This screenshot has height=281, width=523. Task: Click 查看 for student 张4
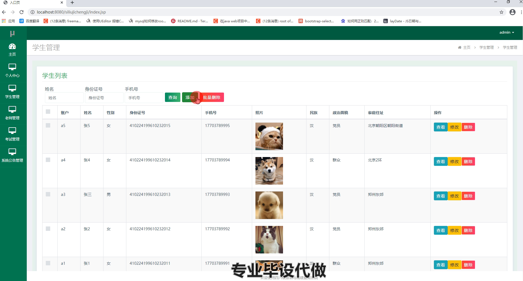click(441, 161)
